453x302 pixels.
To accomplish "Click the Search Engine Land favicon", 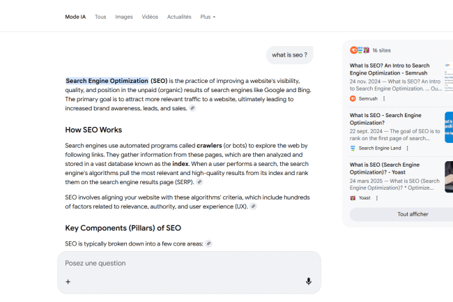I will click(x=353, y=149).
